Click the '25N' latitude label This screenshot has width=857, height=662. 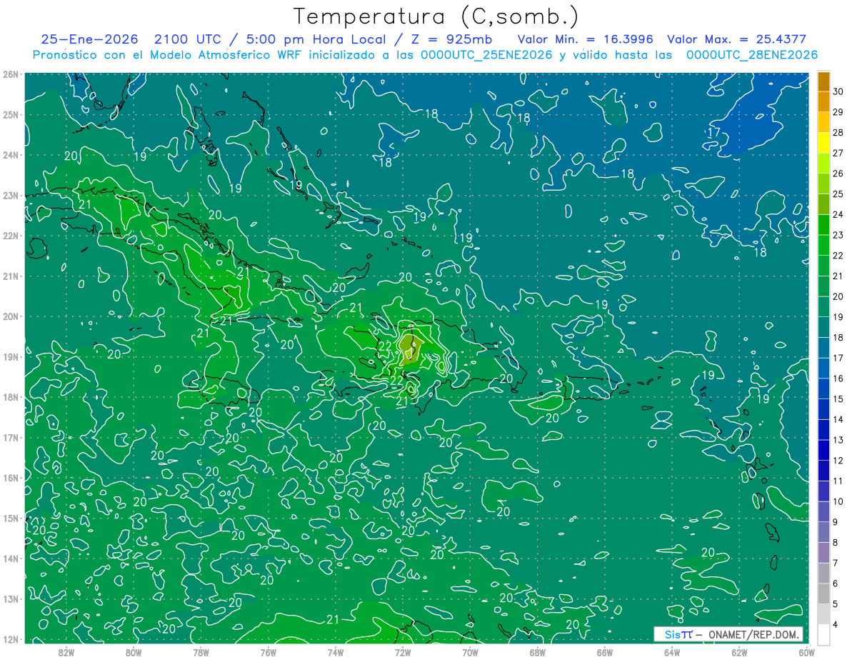(10, 115)
